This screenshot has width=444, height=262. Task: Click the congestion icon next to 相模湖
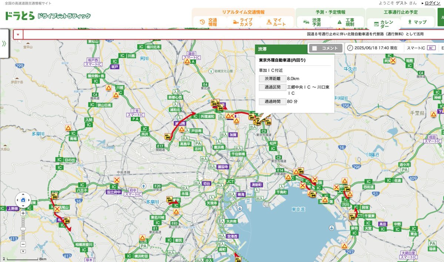point(67,220)
